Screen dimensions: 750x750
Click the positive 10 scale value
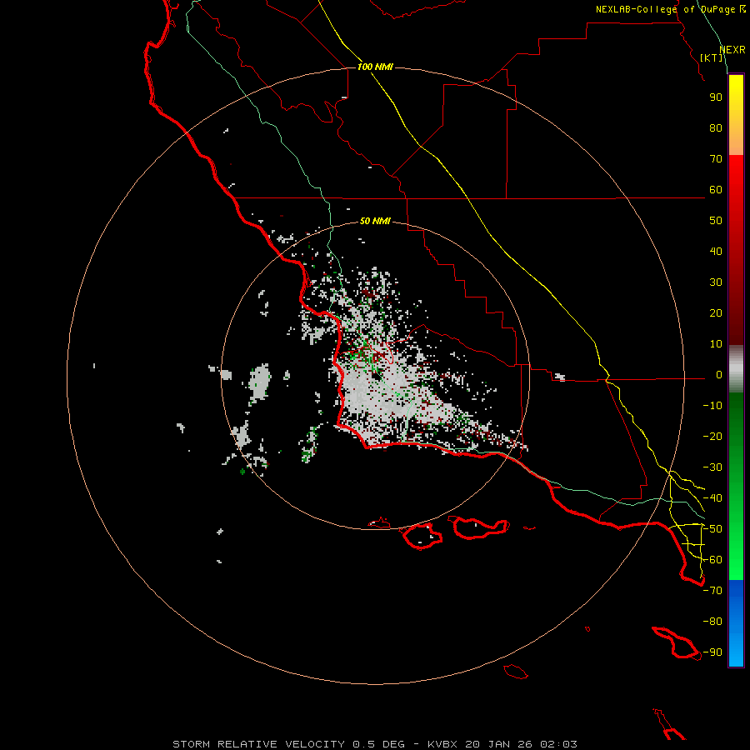click(716, 344)
